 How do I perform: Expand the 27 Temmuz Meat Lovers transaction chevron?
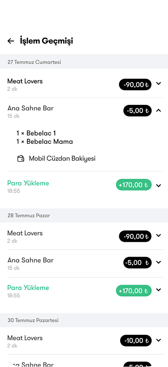[158, 83]
